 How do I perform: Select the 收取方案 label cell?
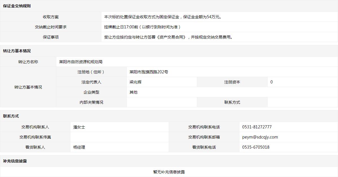click(51, 17)
